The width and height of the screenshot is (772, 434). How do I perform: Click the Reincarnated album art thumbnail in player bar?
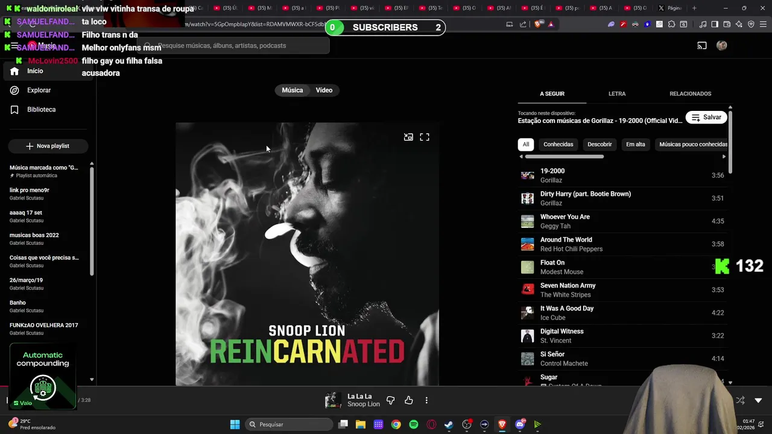click(x=334, y=400)
